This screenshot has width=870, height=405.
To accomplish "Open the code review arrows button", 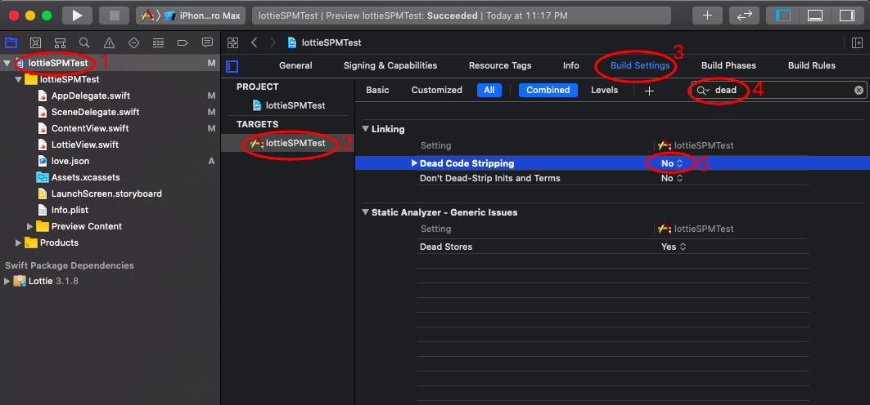I will (744, 16).
